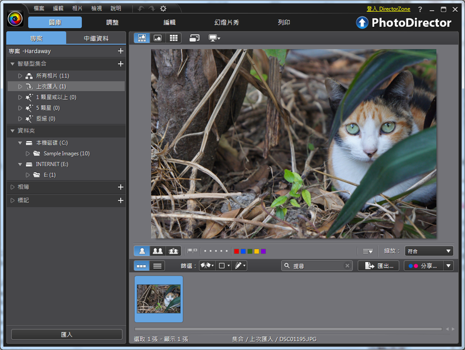Open preferences with the gear icon
This screenshot has height=350, width=465.
163,9
